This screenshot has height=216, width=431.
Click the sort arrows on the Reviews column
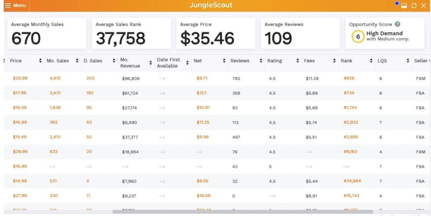(x=261, y=61)
